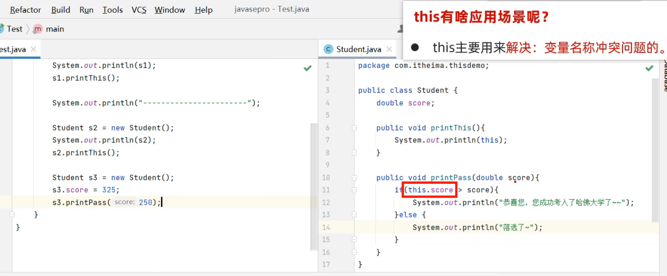
Task: Open the Tools menu
Action: click(113, 10)
